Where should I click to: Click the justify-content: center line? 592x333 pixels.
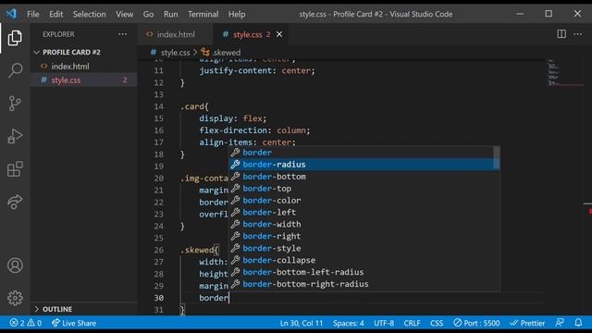[257, 70]
